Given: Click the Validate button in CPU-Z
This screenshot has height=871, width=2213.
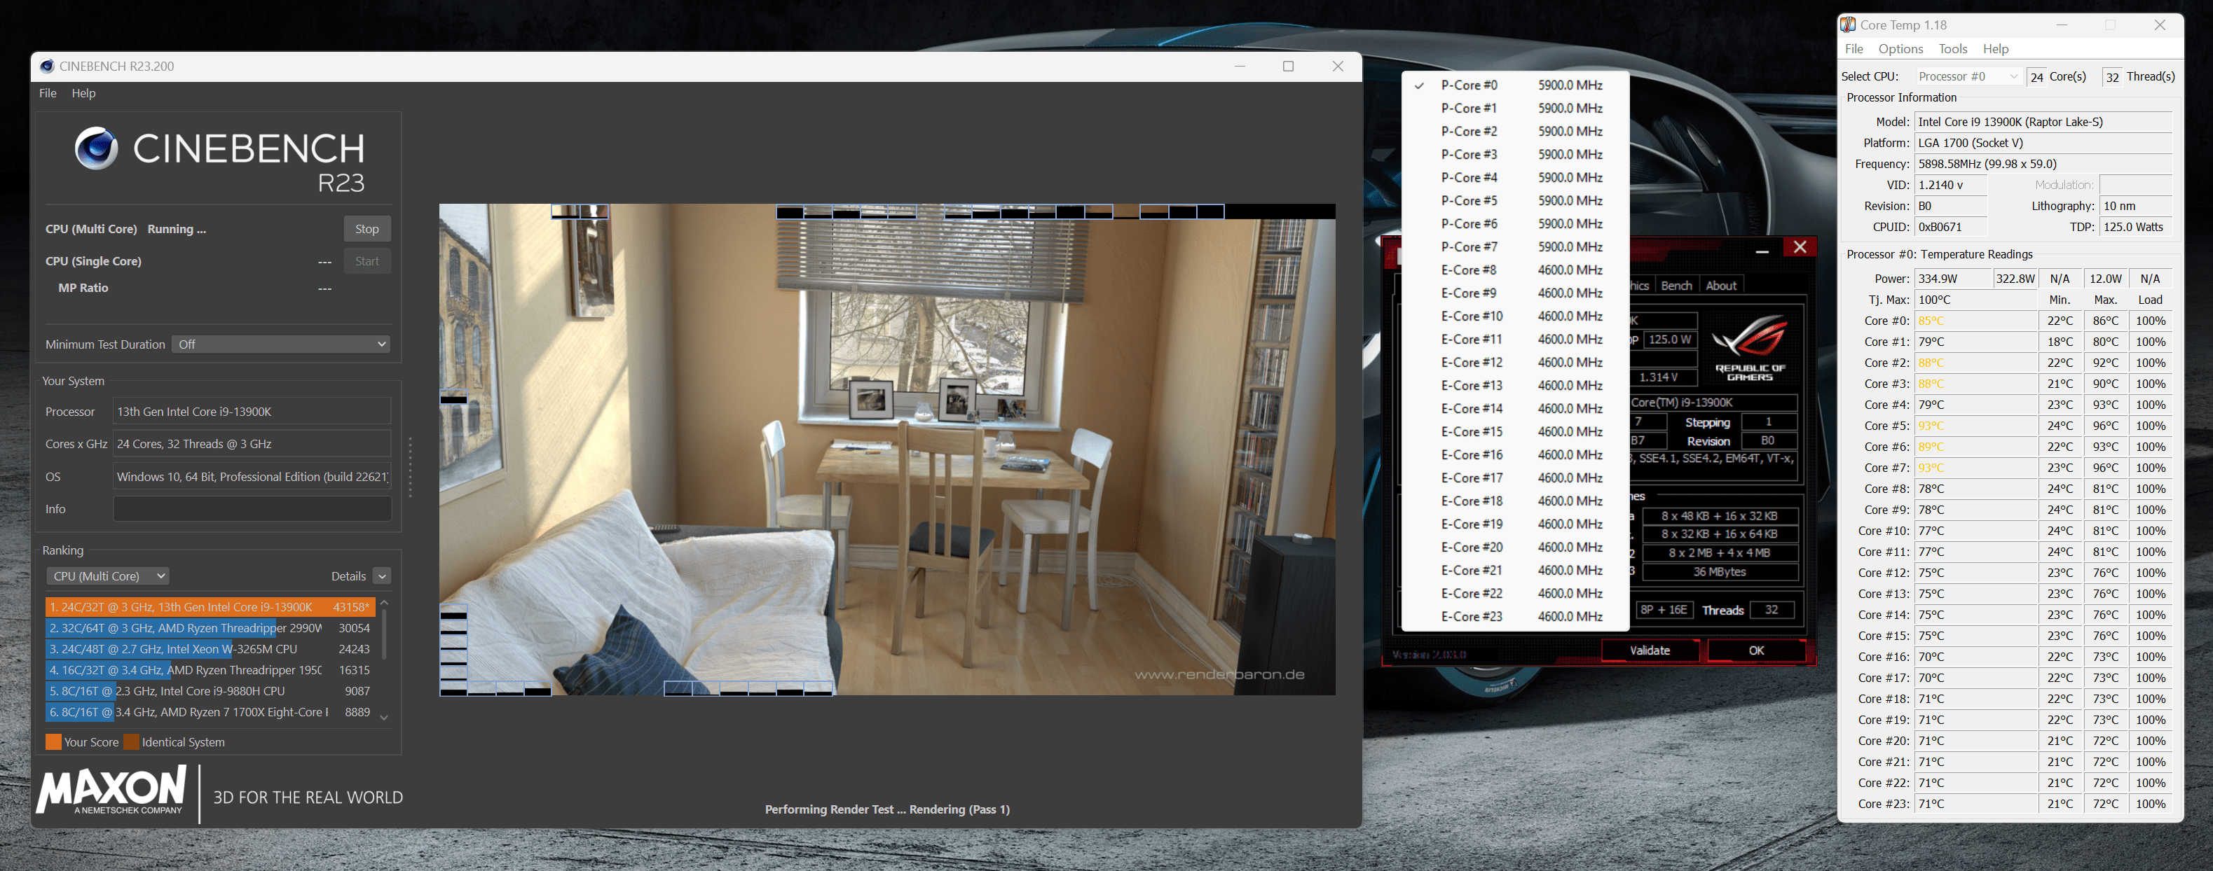Looking at the screenshot, I should (x=1650, y=650).
